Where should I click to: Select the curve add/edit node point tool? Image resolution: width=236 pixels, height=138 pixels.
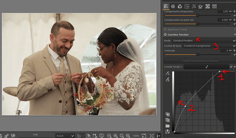pos(168,73)
